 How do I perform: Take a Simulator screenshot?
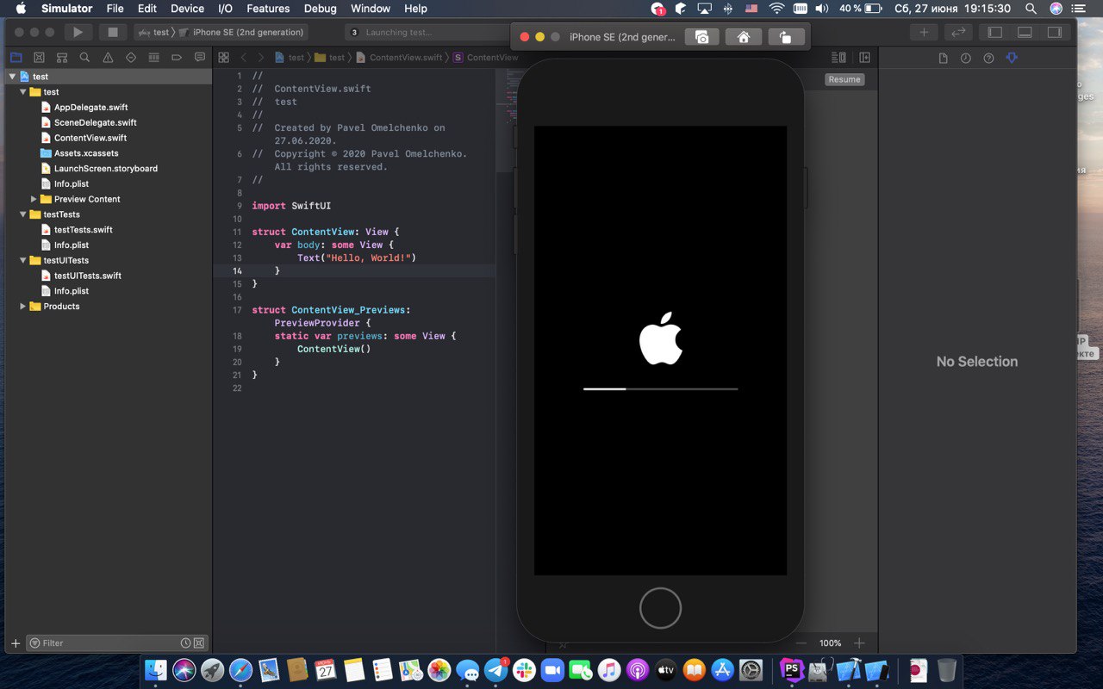(701, 37)
